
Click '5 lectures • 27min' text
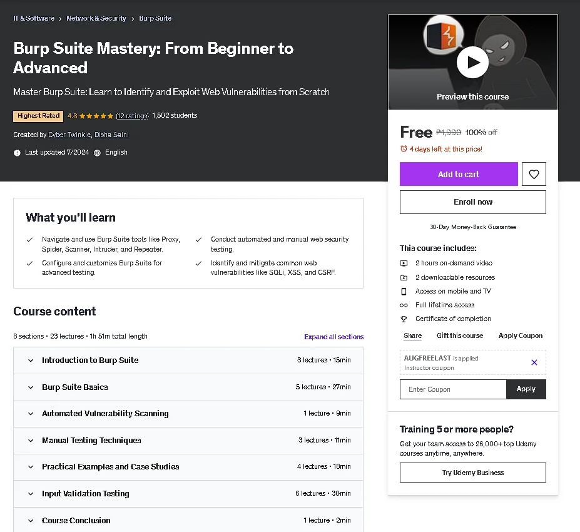(323, 387)
